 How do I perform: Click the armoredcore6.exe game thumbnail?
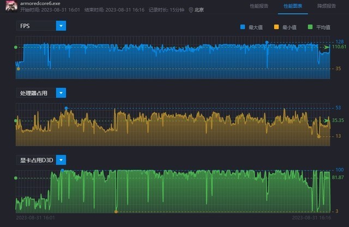click(x=11, y=6)
